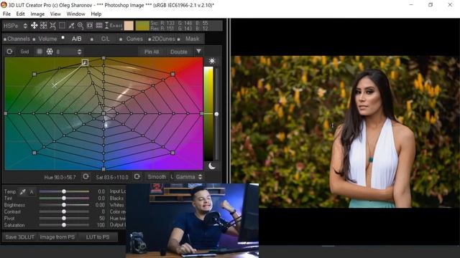The image size is (460, 258).
Task: Switch to the C/L tab
Action: click(105, 39)
